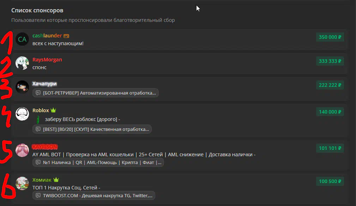The image size is (356, 206).
Task: Open the cashlaunder CA avatar
Action: tap(22, 39)
